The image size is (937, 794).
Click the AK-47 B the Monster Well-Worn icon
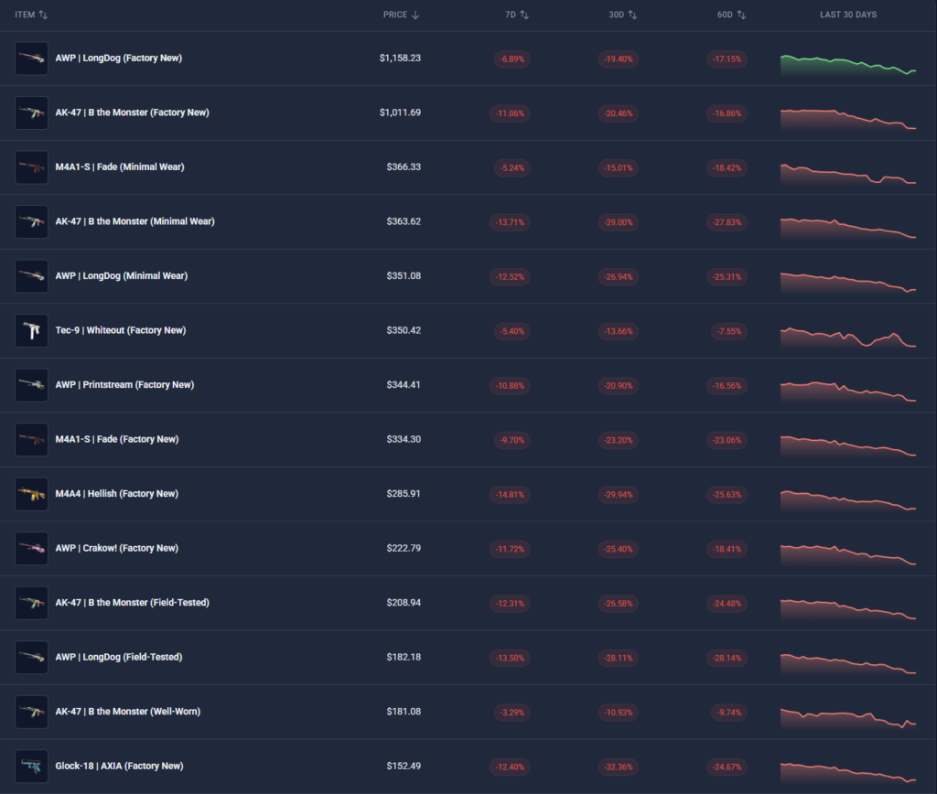click(31, 712)
